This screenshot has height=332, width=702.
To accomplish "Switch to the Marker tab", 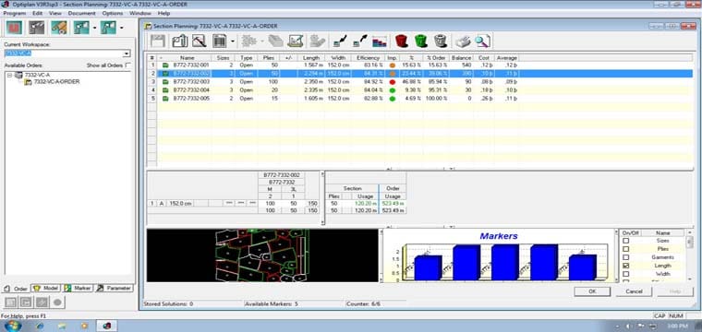I will point(78,289).
